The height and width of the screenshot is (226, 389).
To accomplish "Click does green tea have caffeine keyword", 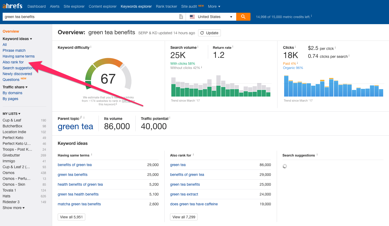I will 194,204.
